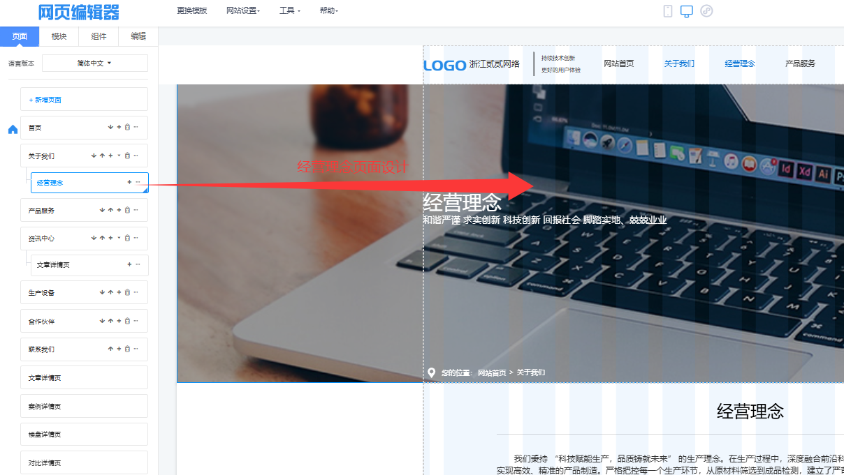Move 关于我们 page up

point(102,156)
